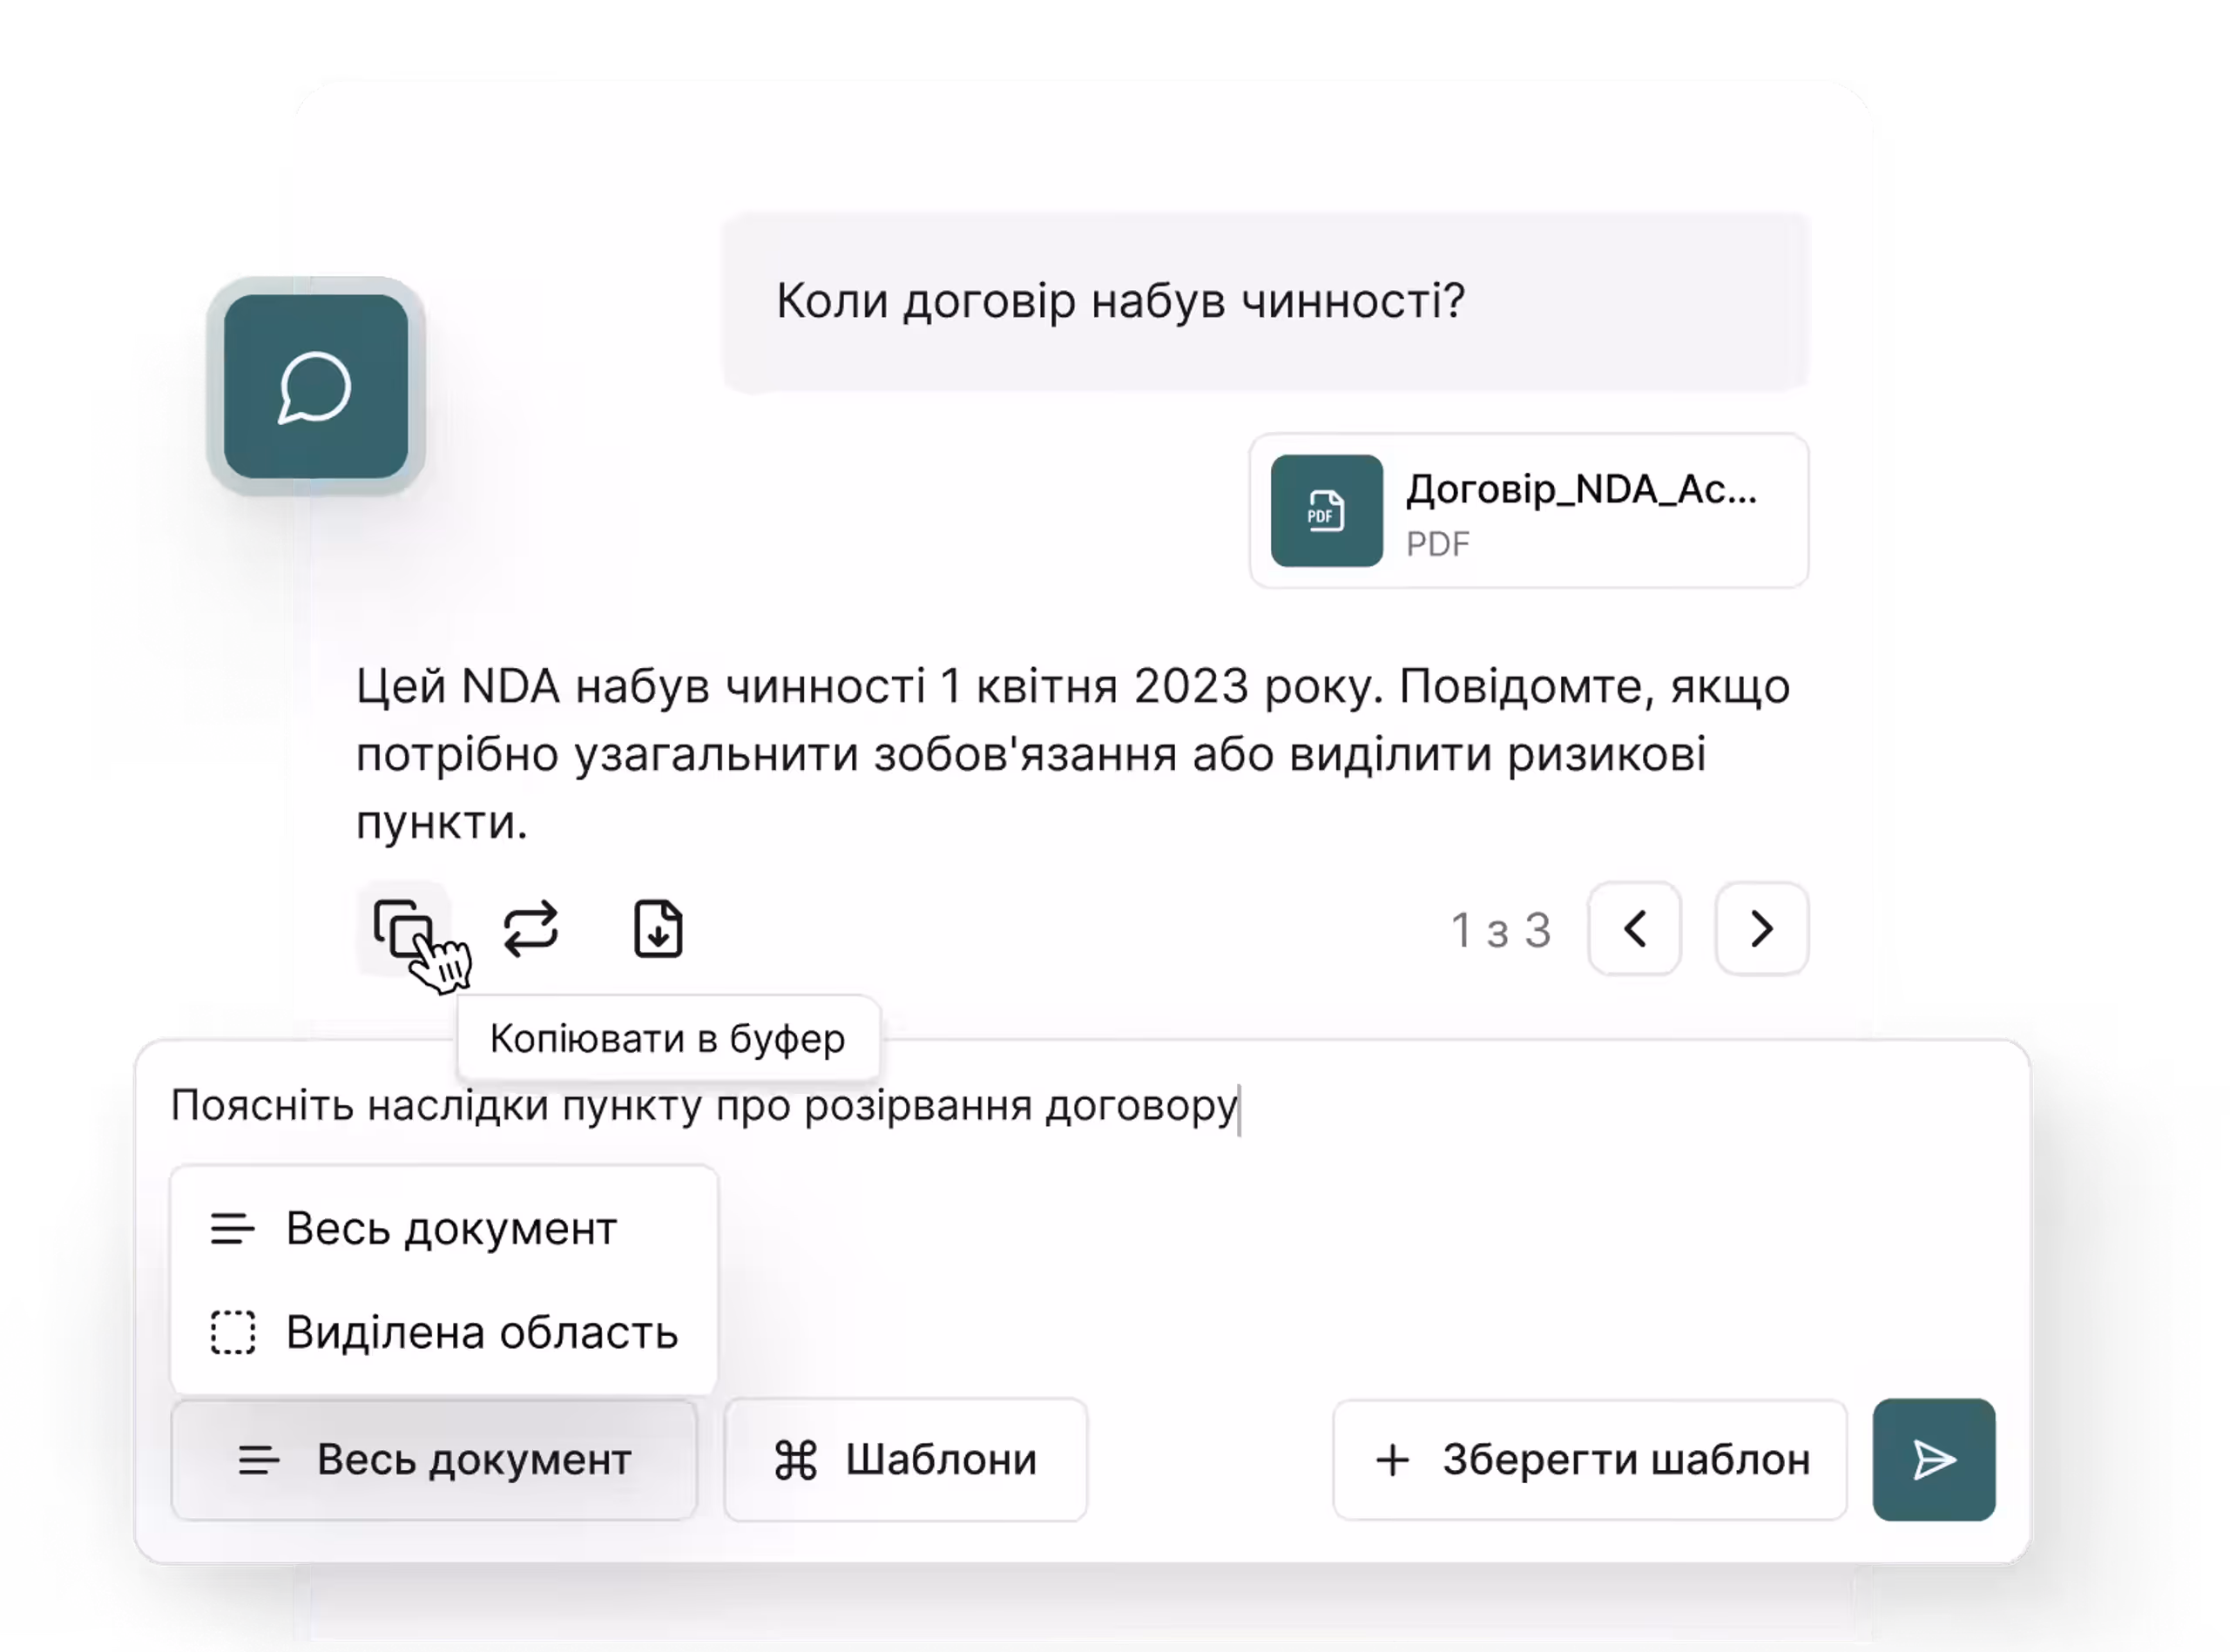The height and width of the screenshot is (1652, 2230).
Task: Click the send message icon
Action: click(1933, 1459)
